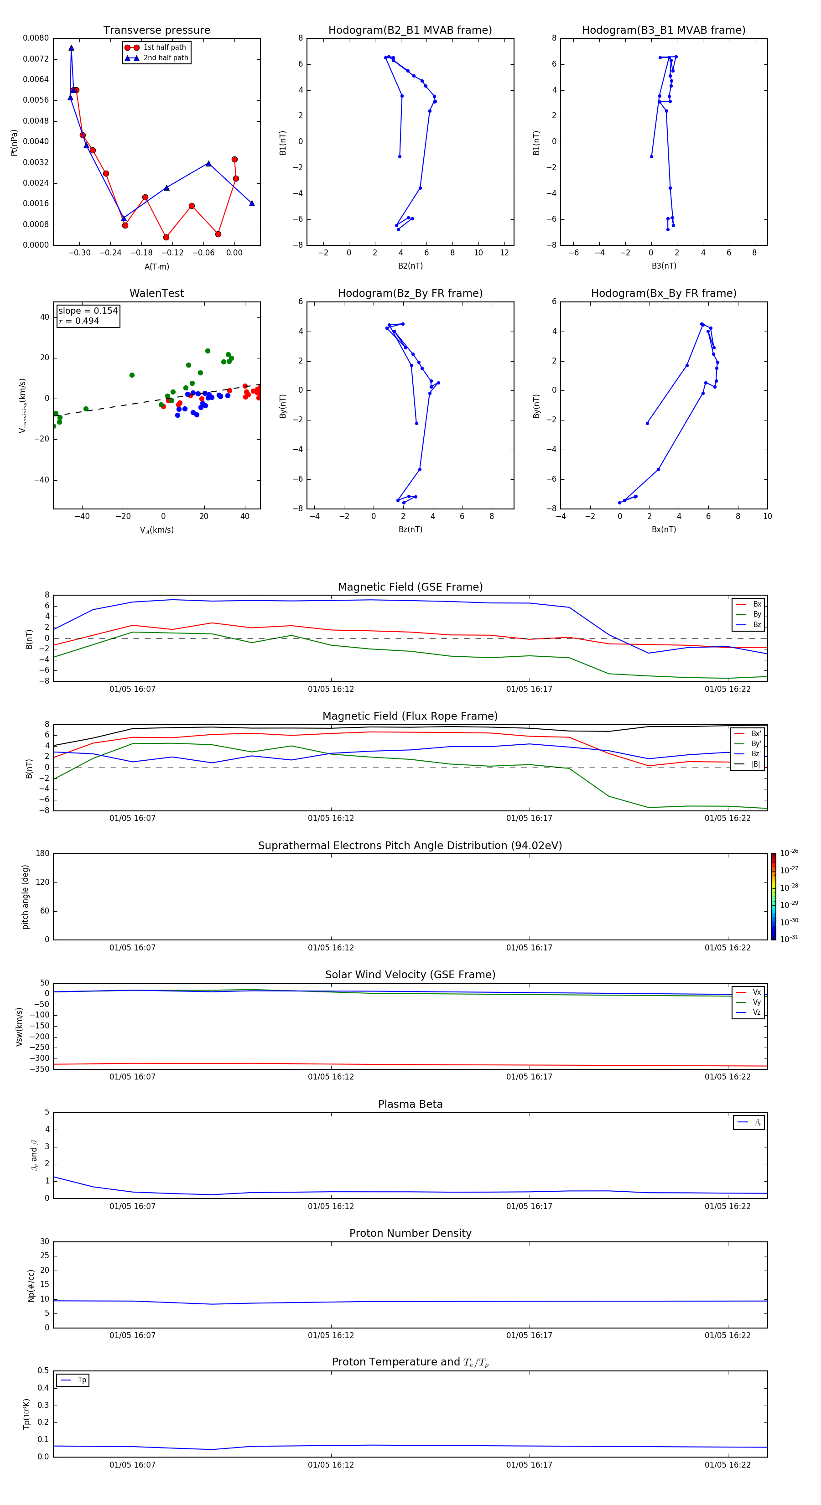
Task: Click 'Magnetic Field (GSE Frame)' title
Action: pos(410,587)
